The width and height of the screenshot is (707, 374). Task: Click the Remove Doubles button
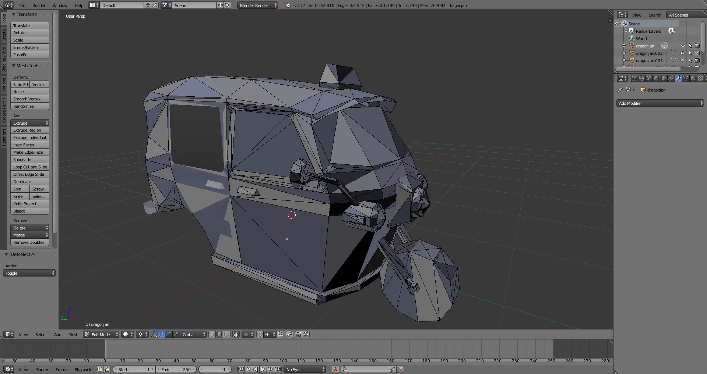coord(30,242)
